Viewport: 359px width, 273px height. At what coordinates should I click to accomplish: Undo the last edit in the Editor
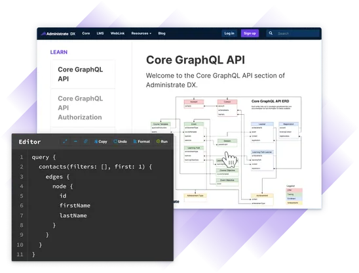coord(120,142)
